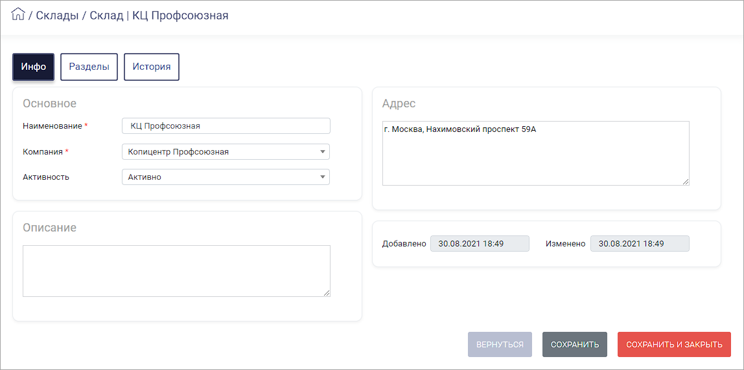Focus the Адрес text area

[536, 153]
